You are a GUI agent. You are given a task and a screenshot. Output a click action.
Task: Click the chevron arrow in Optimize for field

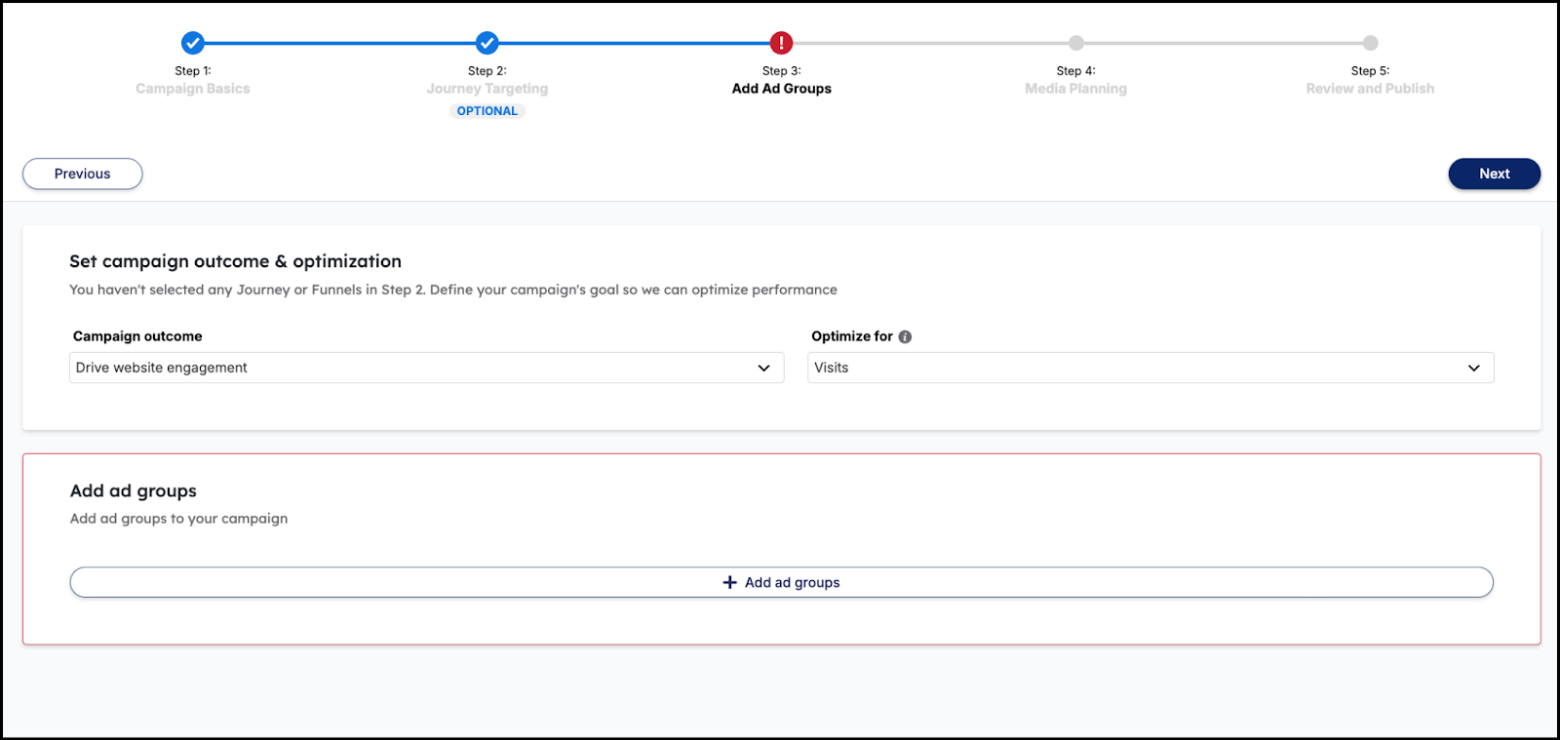point(1473,368)
